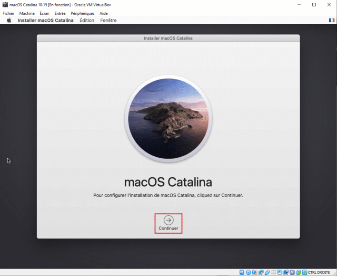
Task: Click the large macOS Catalina heading
Action: coord(168,182)
